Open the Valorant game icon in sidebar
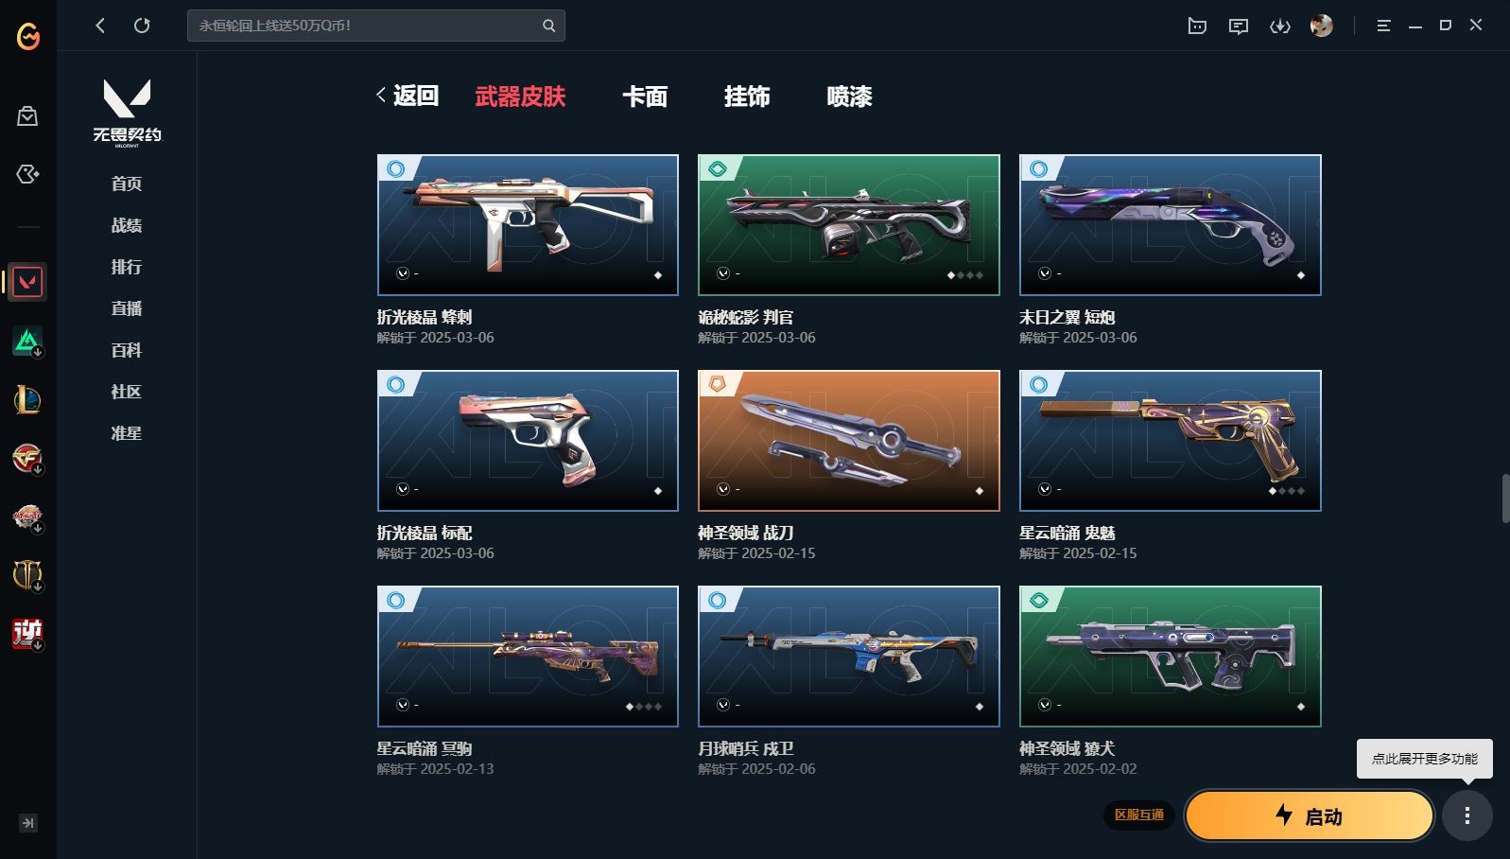This screenshot has height=859, width=1510. pyautogui.click(x=27, y=282)
